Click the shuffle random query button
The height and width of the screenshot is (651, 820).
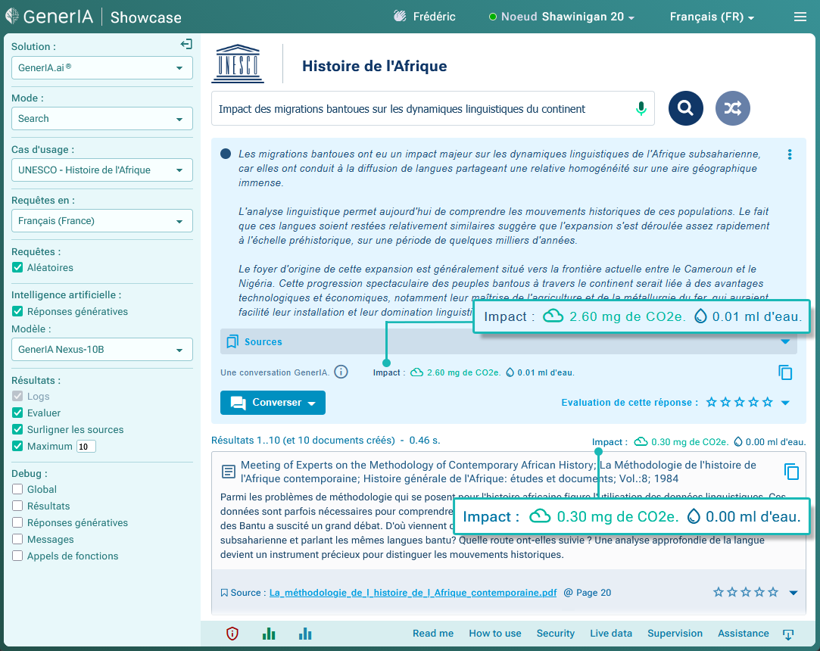coord(733,108)
